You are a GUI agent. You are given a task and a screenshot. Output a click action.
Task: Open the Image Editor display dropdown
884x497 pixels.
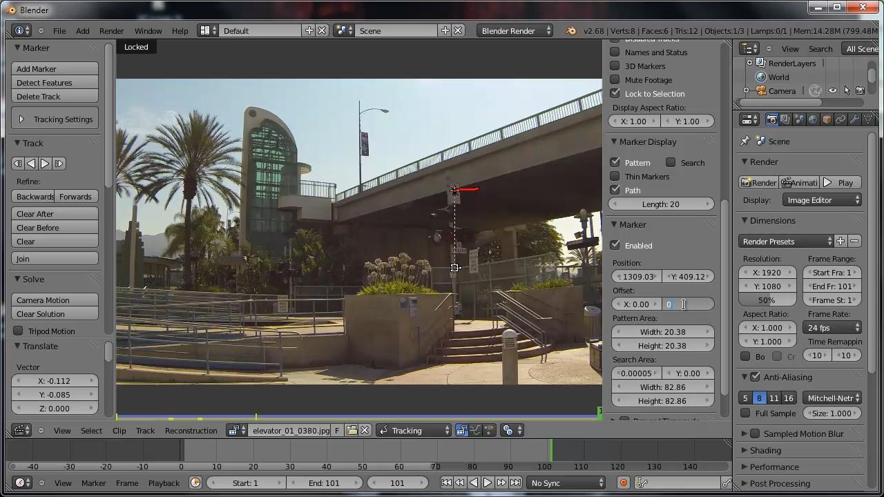click(823, 200)
